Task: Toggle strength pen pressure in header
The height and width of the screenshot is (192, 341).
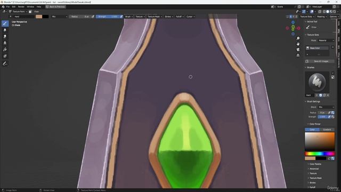Action: 121,17
